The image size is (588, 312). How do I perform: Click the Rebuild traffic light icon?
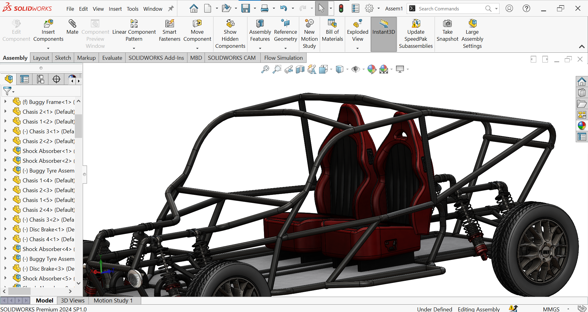pyautogui.click(x=341, y=8)
